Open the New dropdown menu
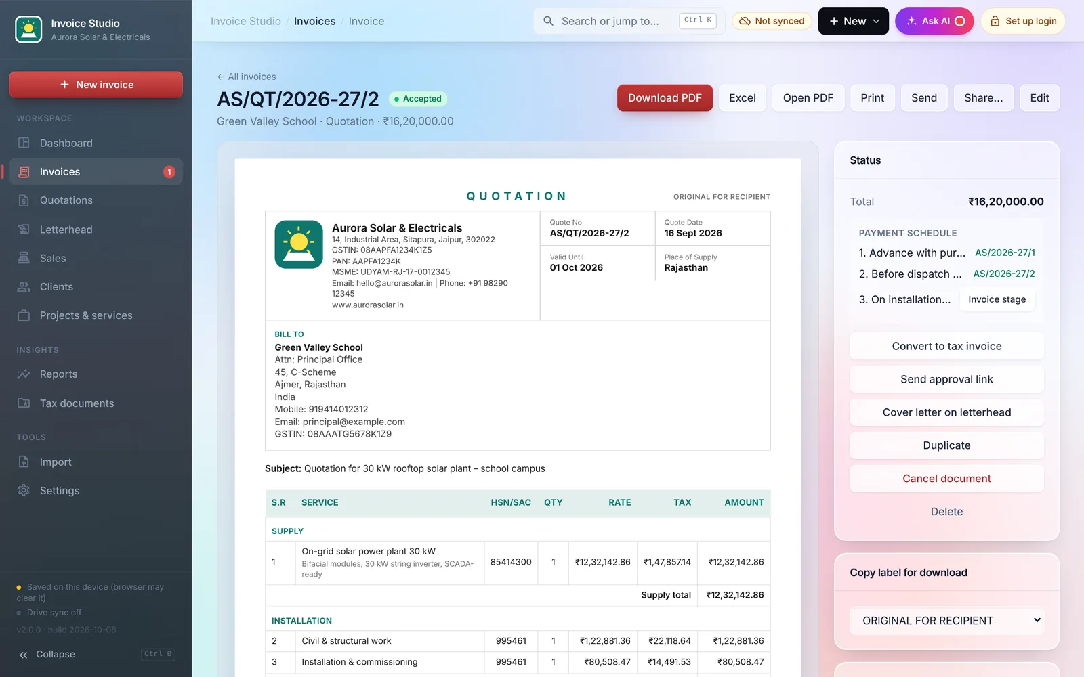Screen dimensions: 1084x677 click(x=854, y=21)
